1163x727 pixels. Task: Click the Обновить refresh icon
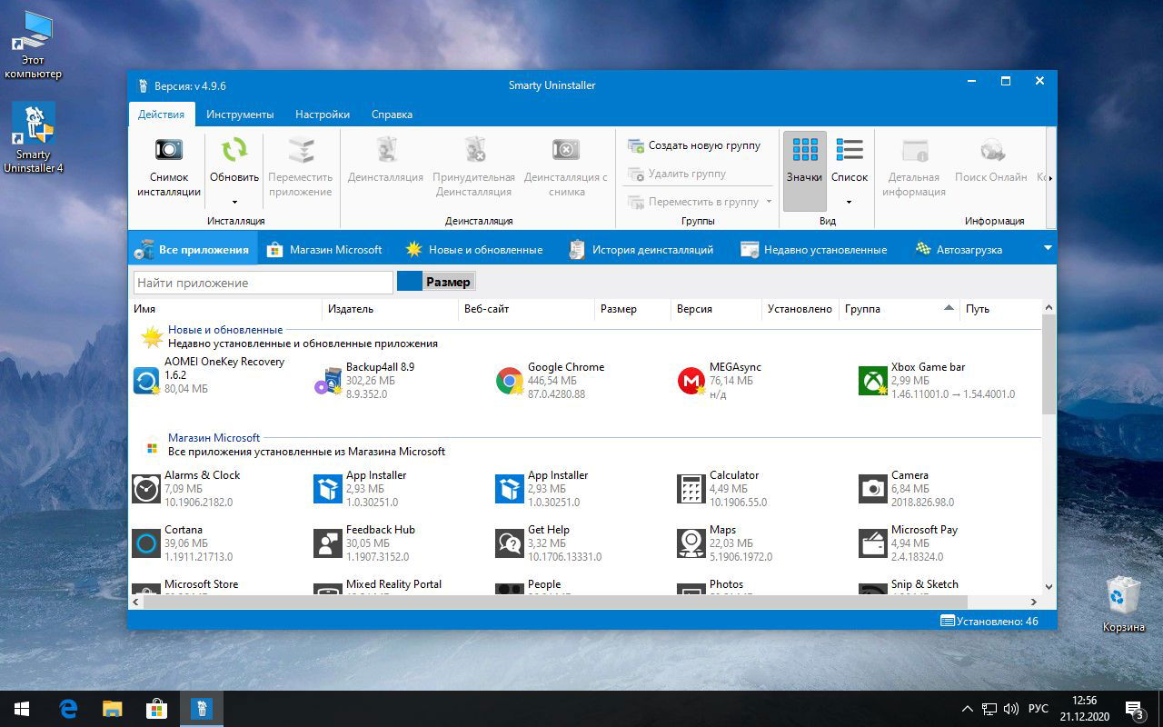[234, 150]
